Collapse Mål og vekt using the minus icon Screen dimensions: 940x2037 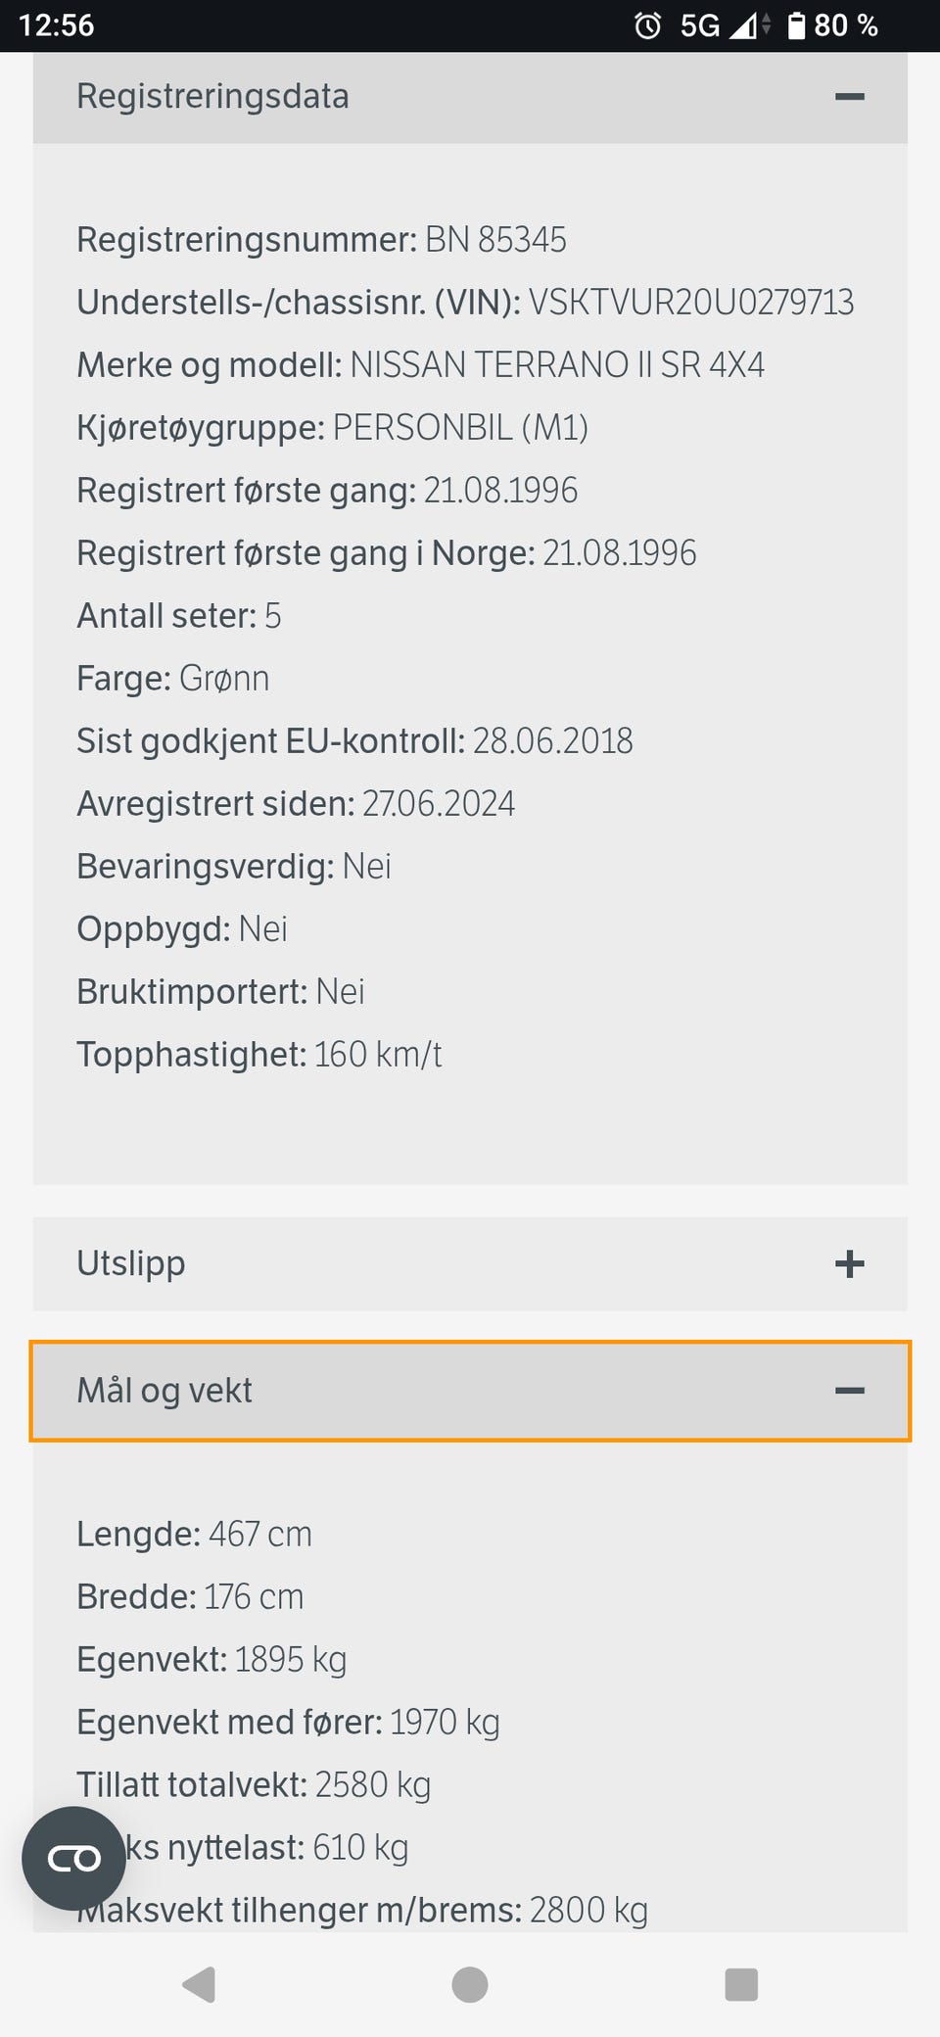pos(849,1391)
